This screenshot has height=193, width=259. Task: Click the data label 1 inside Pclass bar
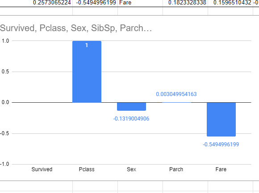(x=87, y=45)
